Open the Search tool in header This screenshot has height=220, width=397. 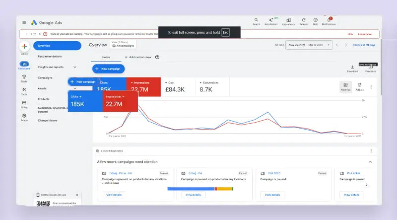point(256,21)
